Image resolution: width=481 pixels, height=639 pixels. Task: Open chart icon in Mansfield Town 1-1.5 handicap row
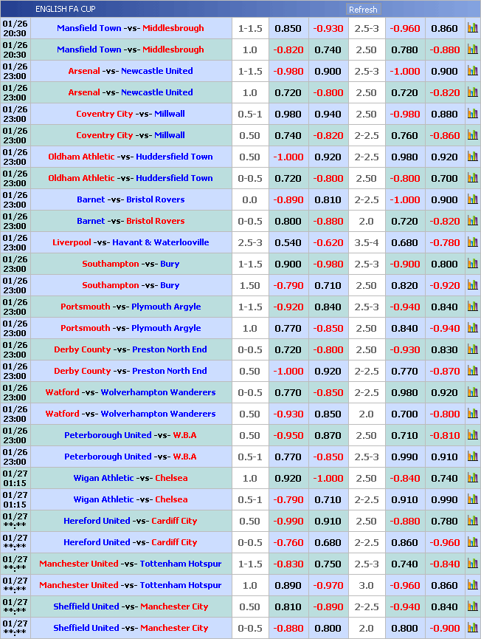click(472, 29)
